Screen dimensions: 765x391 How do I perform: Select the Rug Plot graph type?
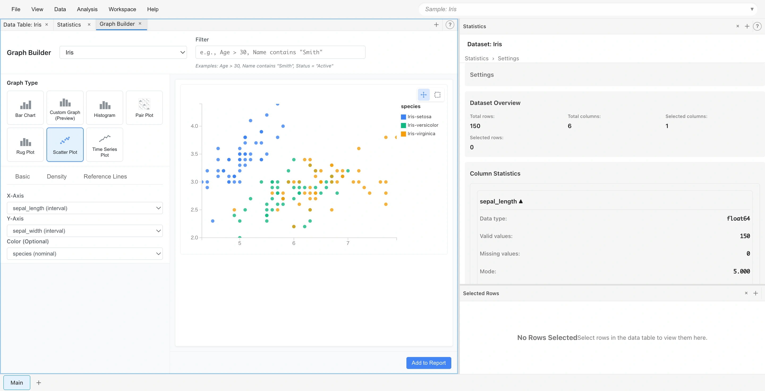[x=25, y=145]
